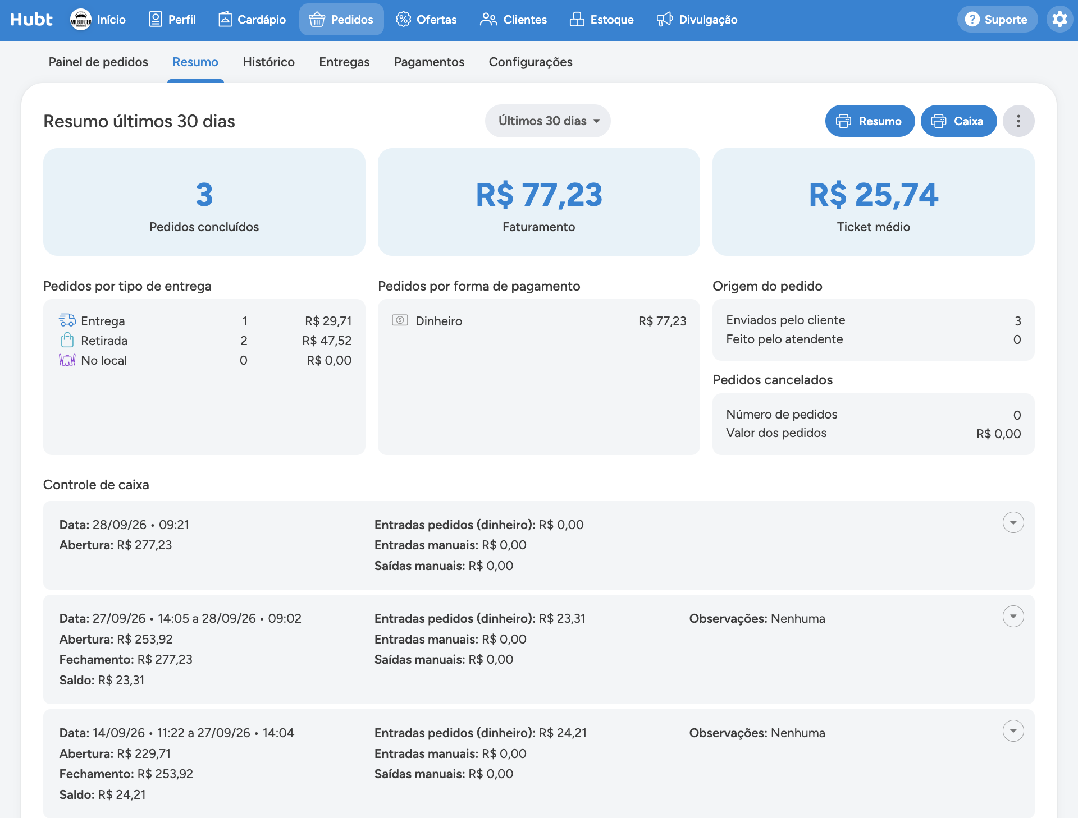Open the three-dot more options menu
The height and width of the screenshot is (818, 1078).
pyautogui.click(x=1018, y=121)
